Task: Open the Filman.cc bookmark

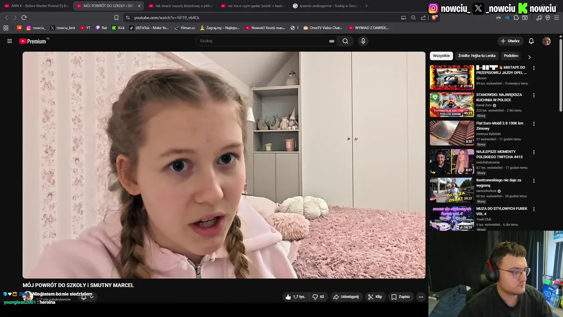Action: 185,28
